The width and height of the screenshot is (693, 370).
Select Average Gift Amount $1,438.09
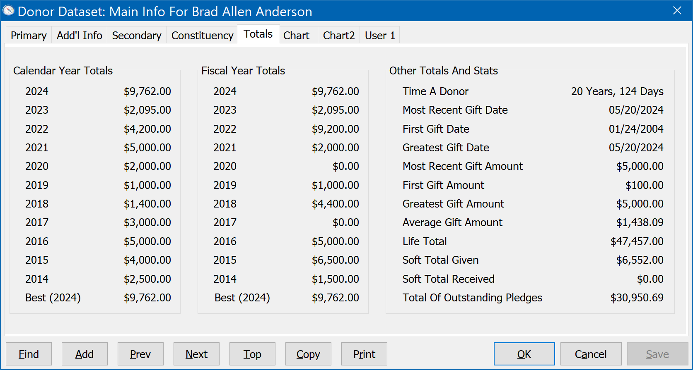(x=640, y=222)
